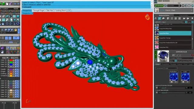Open the Cutters toolbar tab
This screenshot has height=109, width=194.
point(10,13)
